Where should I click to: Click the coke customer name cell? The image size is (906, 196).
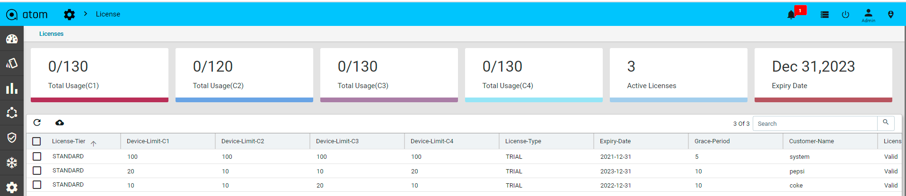[796, 186]
